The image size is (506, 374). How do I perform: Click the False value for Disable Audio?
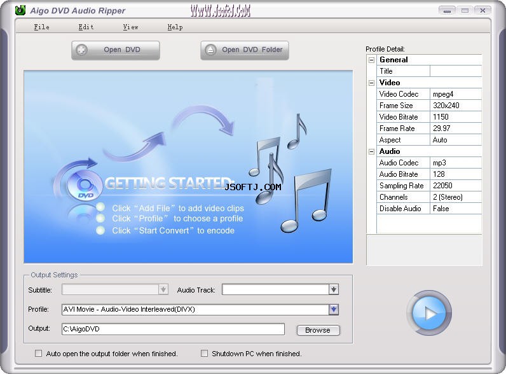tap(456, 209)
